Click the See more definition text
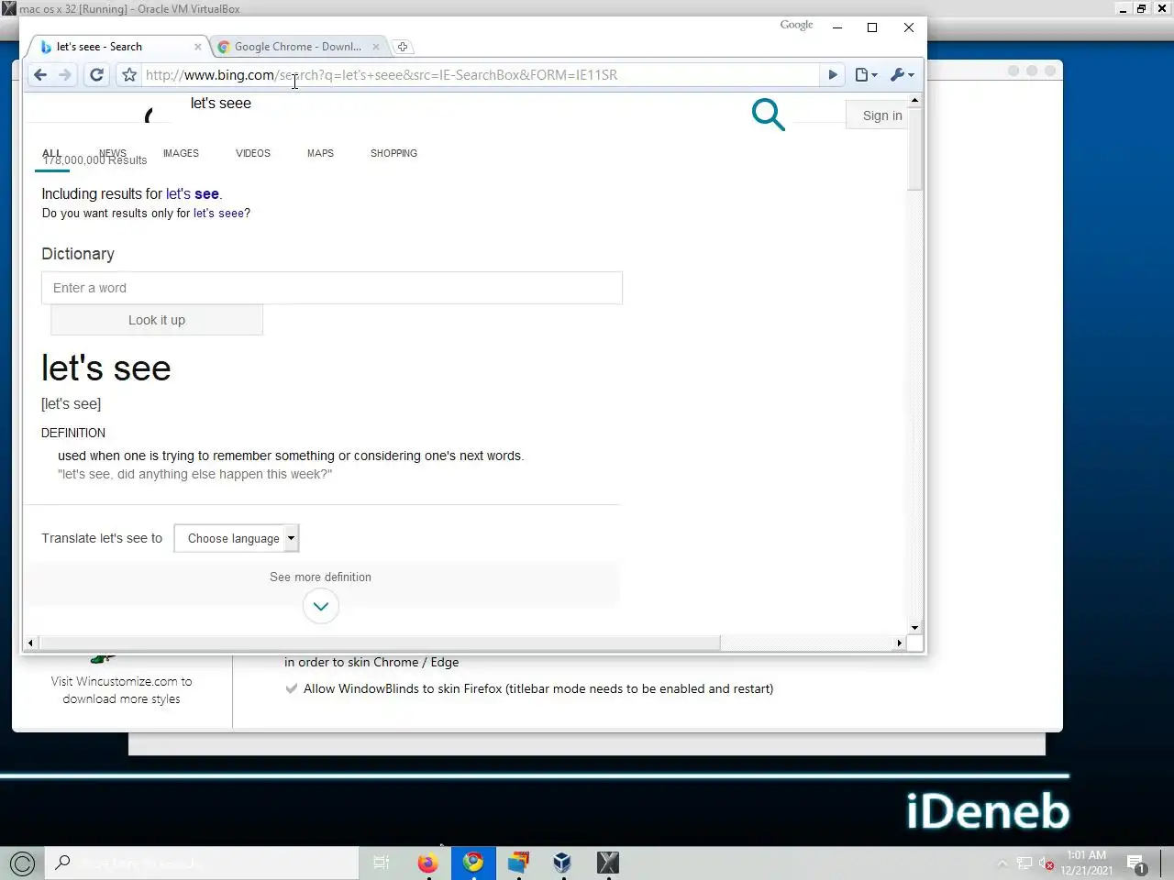 point(320,577)
